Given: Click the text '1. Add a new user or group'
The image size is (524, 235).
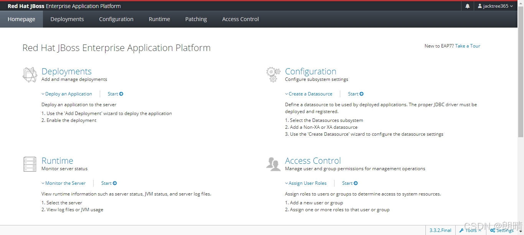Looking at the screenshot, I should [314, 203].
